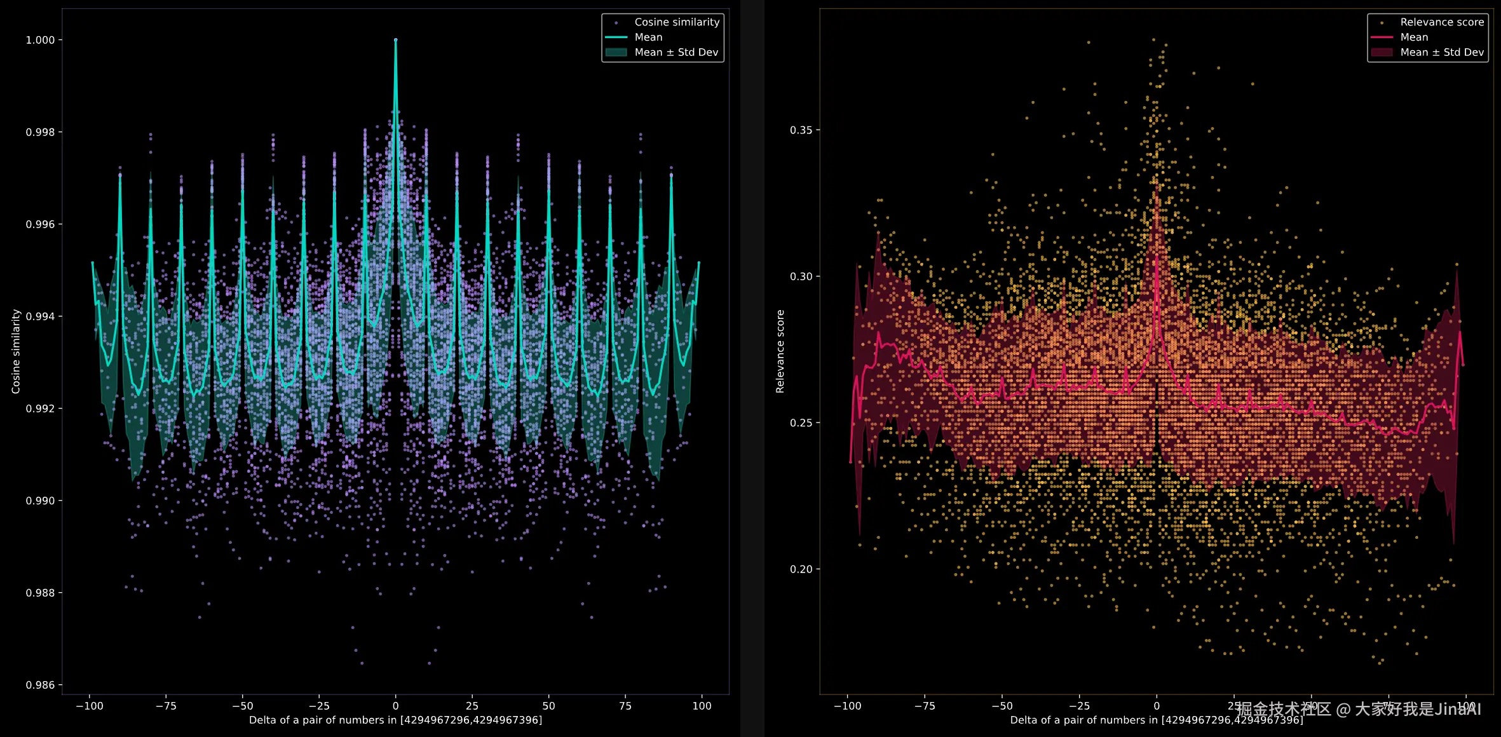Click the 0.20 tick on relevance axis
1501x737 pixels.
(801, 569)
